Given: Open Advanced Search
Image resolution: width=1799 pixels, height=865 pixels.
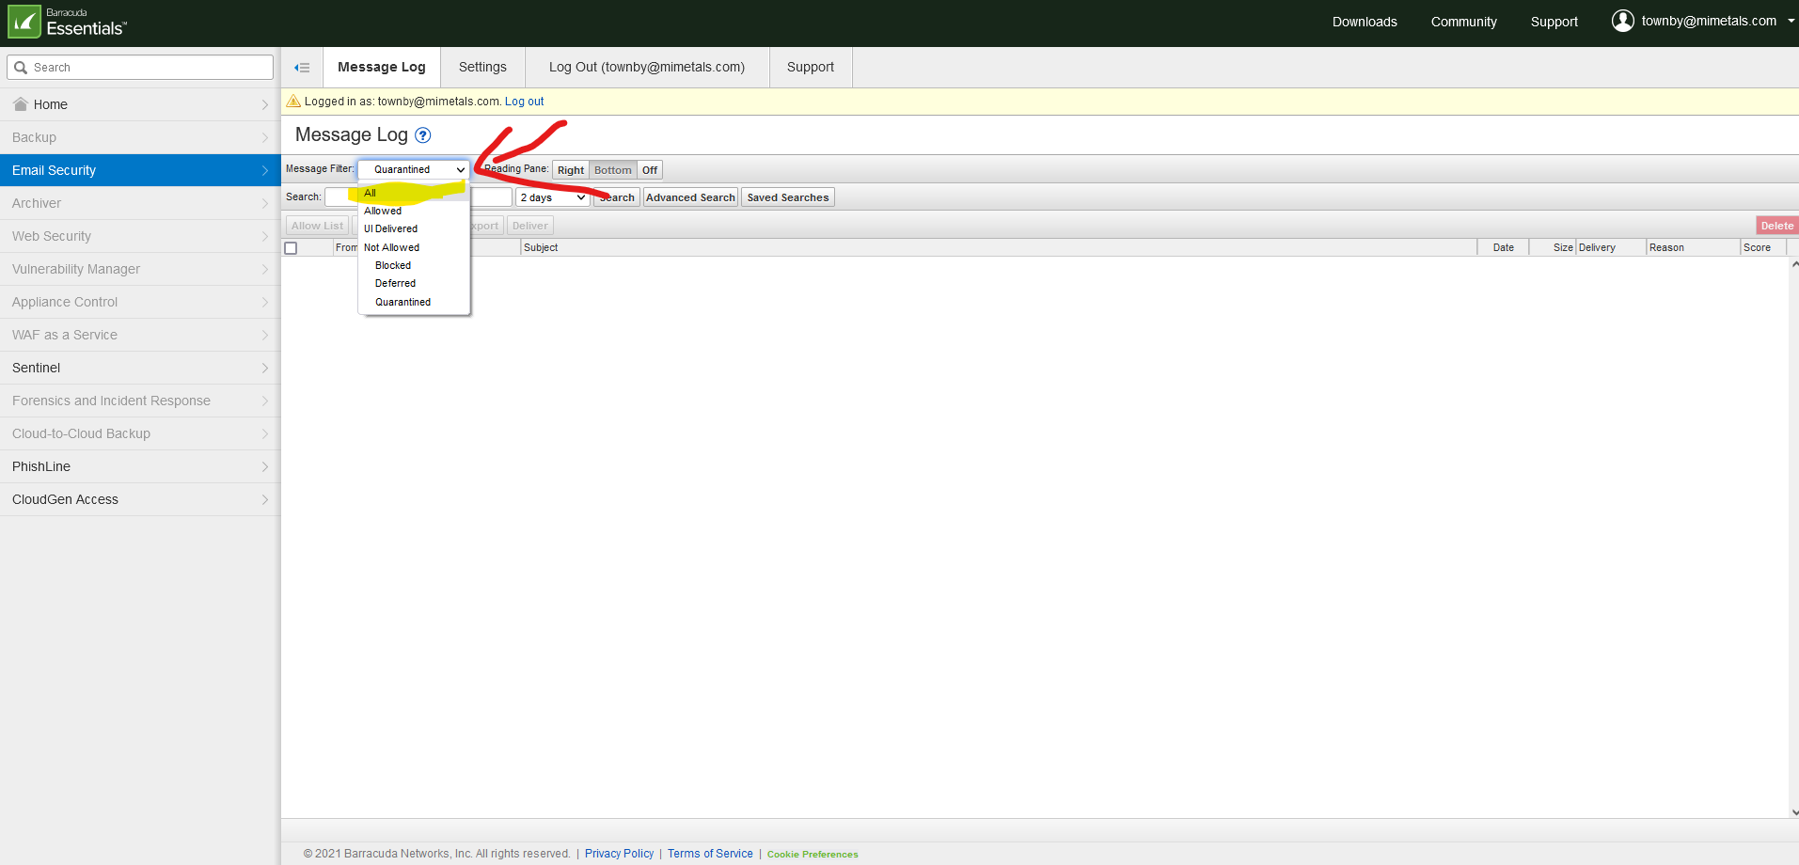Looking at the screenshot, I should [690, 197].
